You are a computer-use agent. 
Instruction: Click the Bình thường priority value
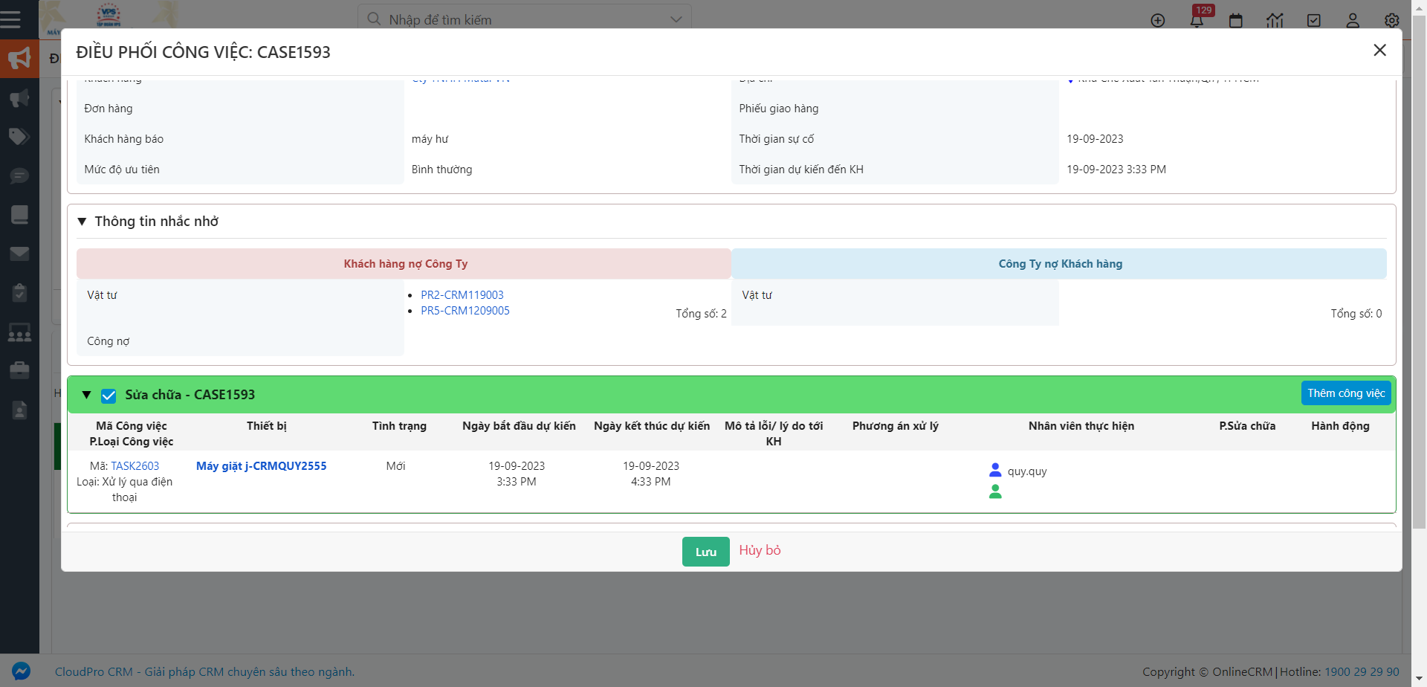click(442, 170)
